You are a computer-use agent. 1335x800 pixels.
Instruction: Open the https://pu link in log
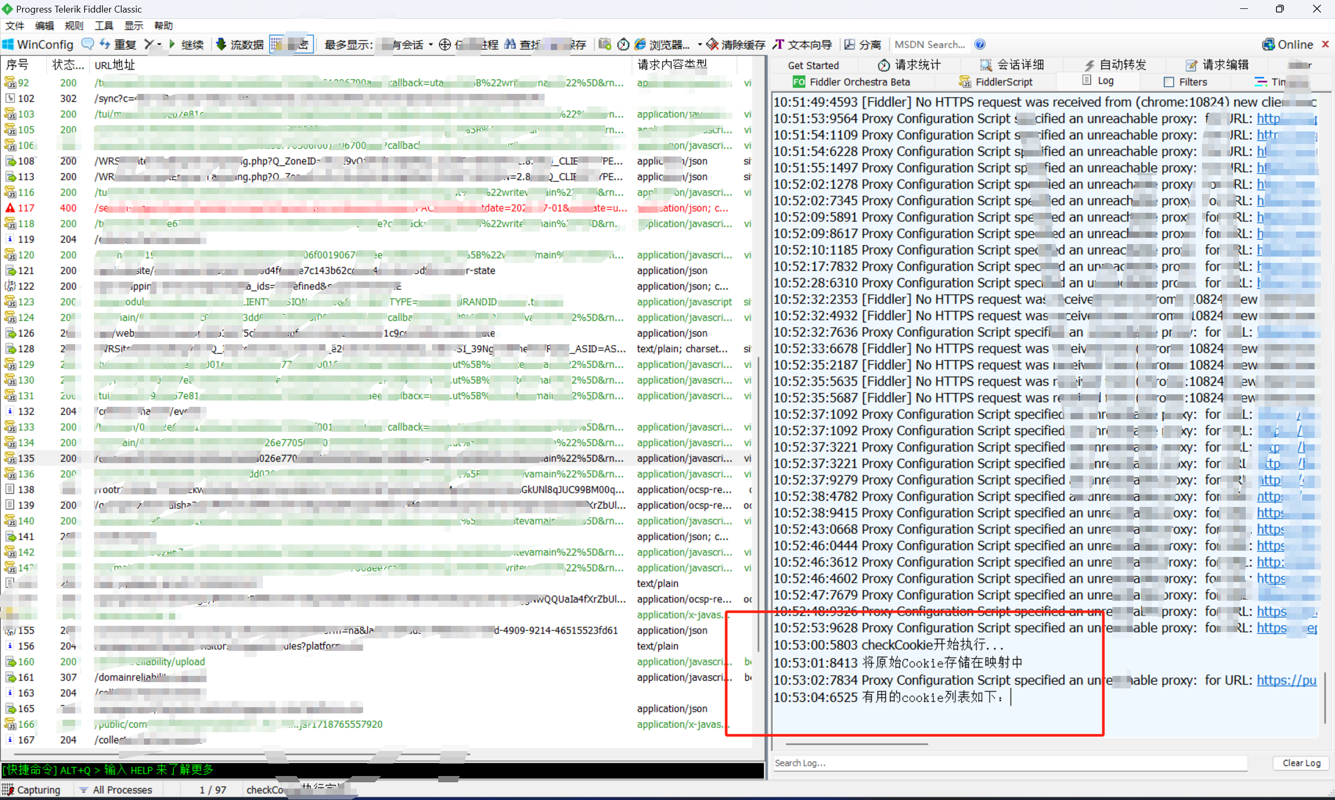(x=1286, y=681)
